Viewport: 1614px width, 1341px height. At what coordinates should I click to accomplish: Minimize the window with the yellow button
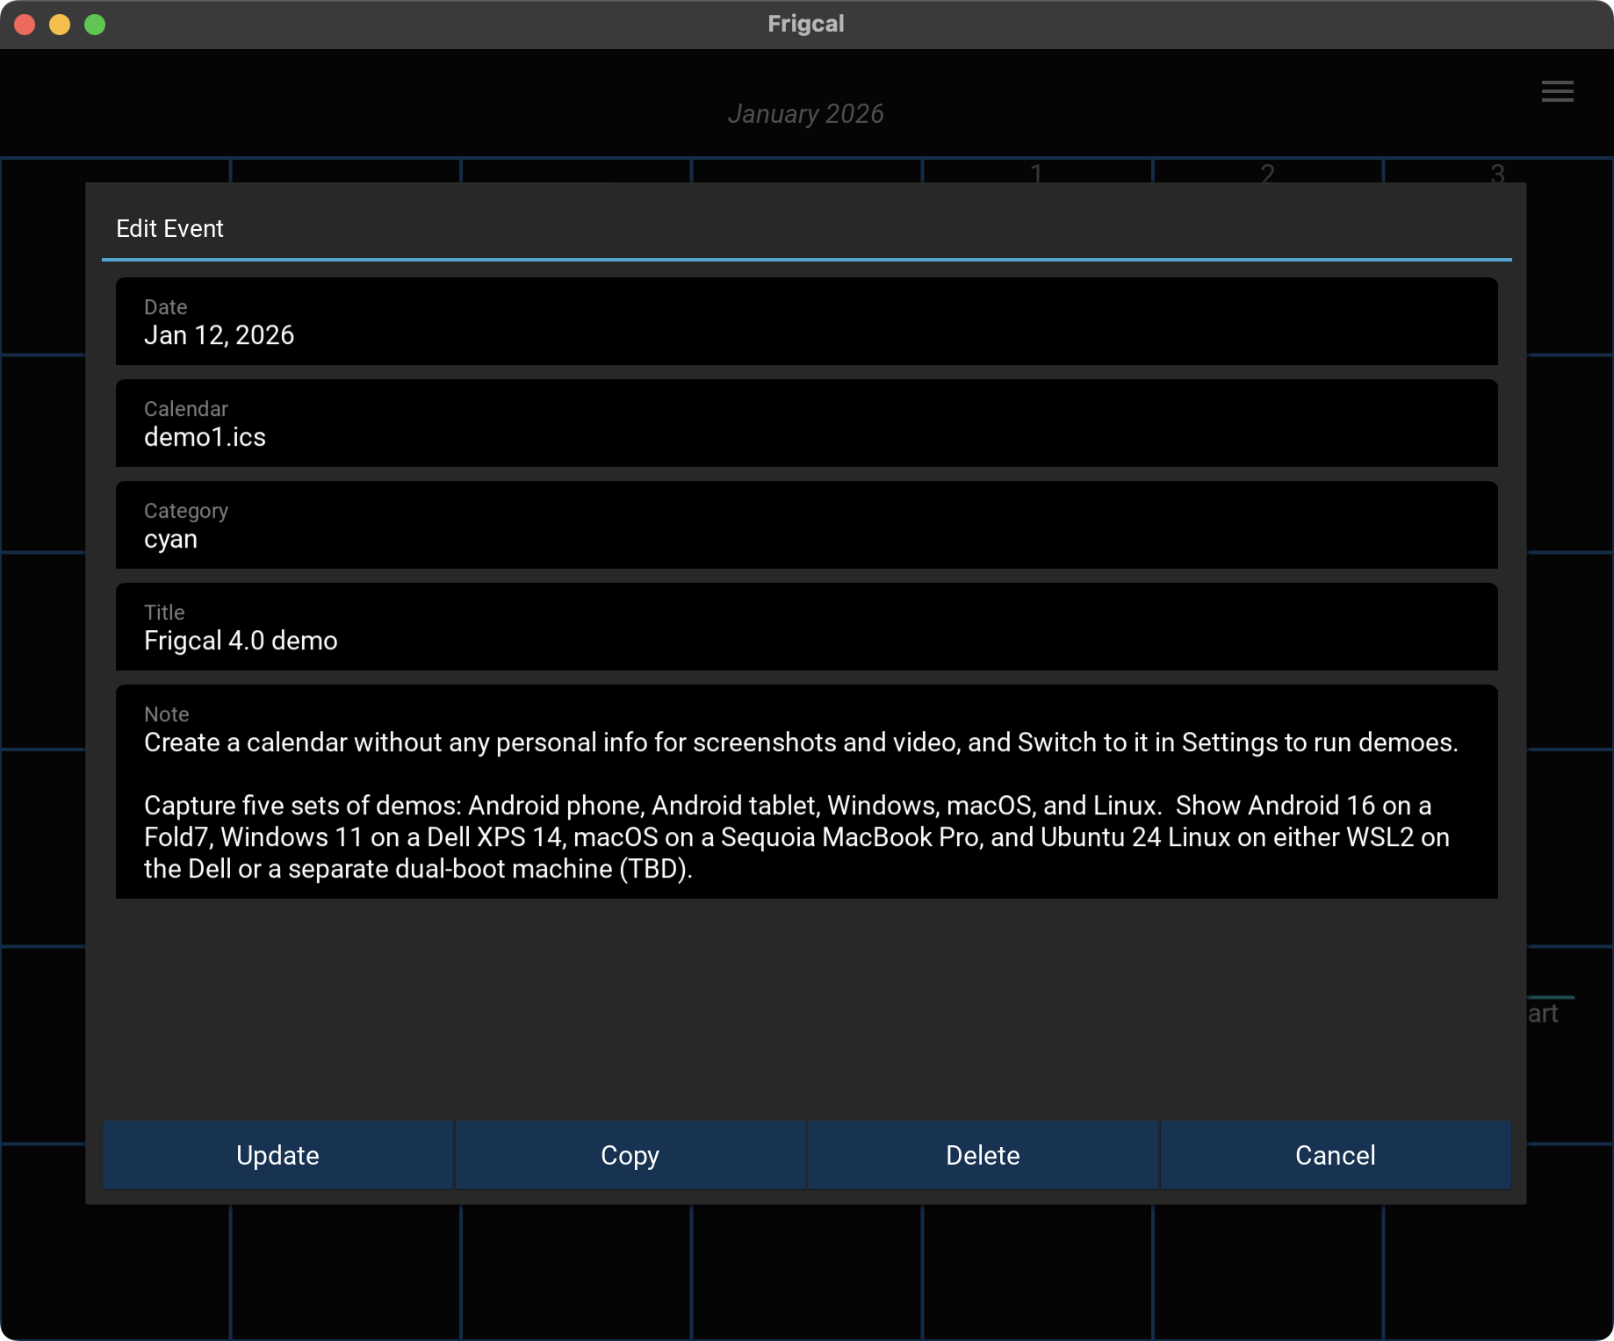(60, 25)
